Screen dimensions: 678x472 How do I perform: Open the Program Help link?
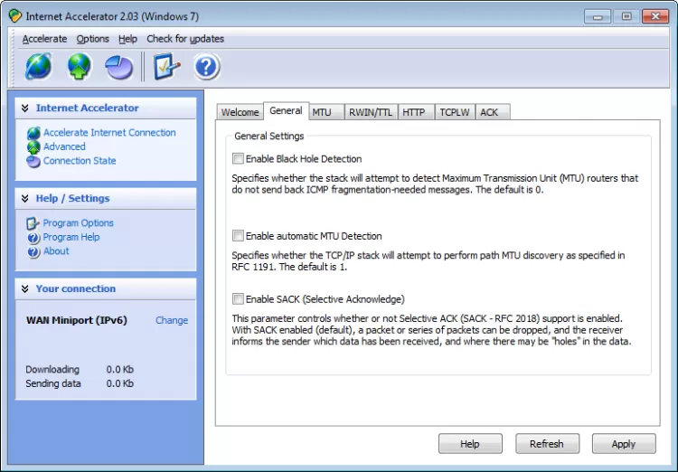(x=71, y=237)
